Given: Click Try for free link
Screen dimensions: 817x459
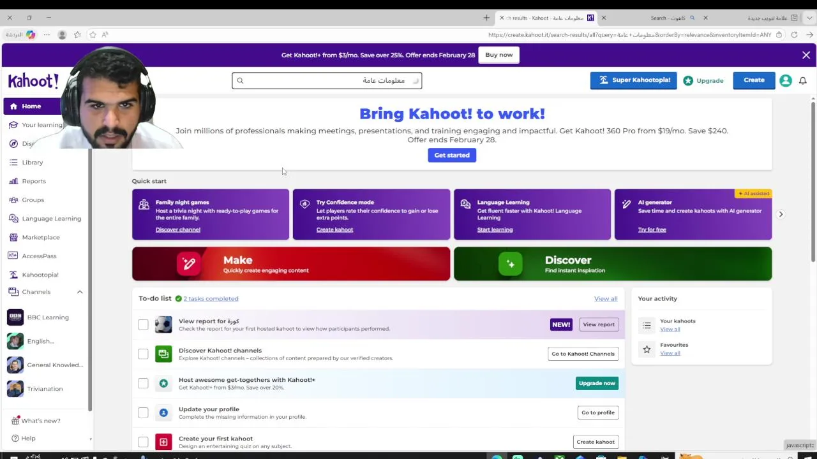Looking at the screenshot, I should (652, 229).
